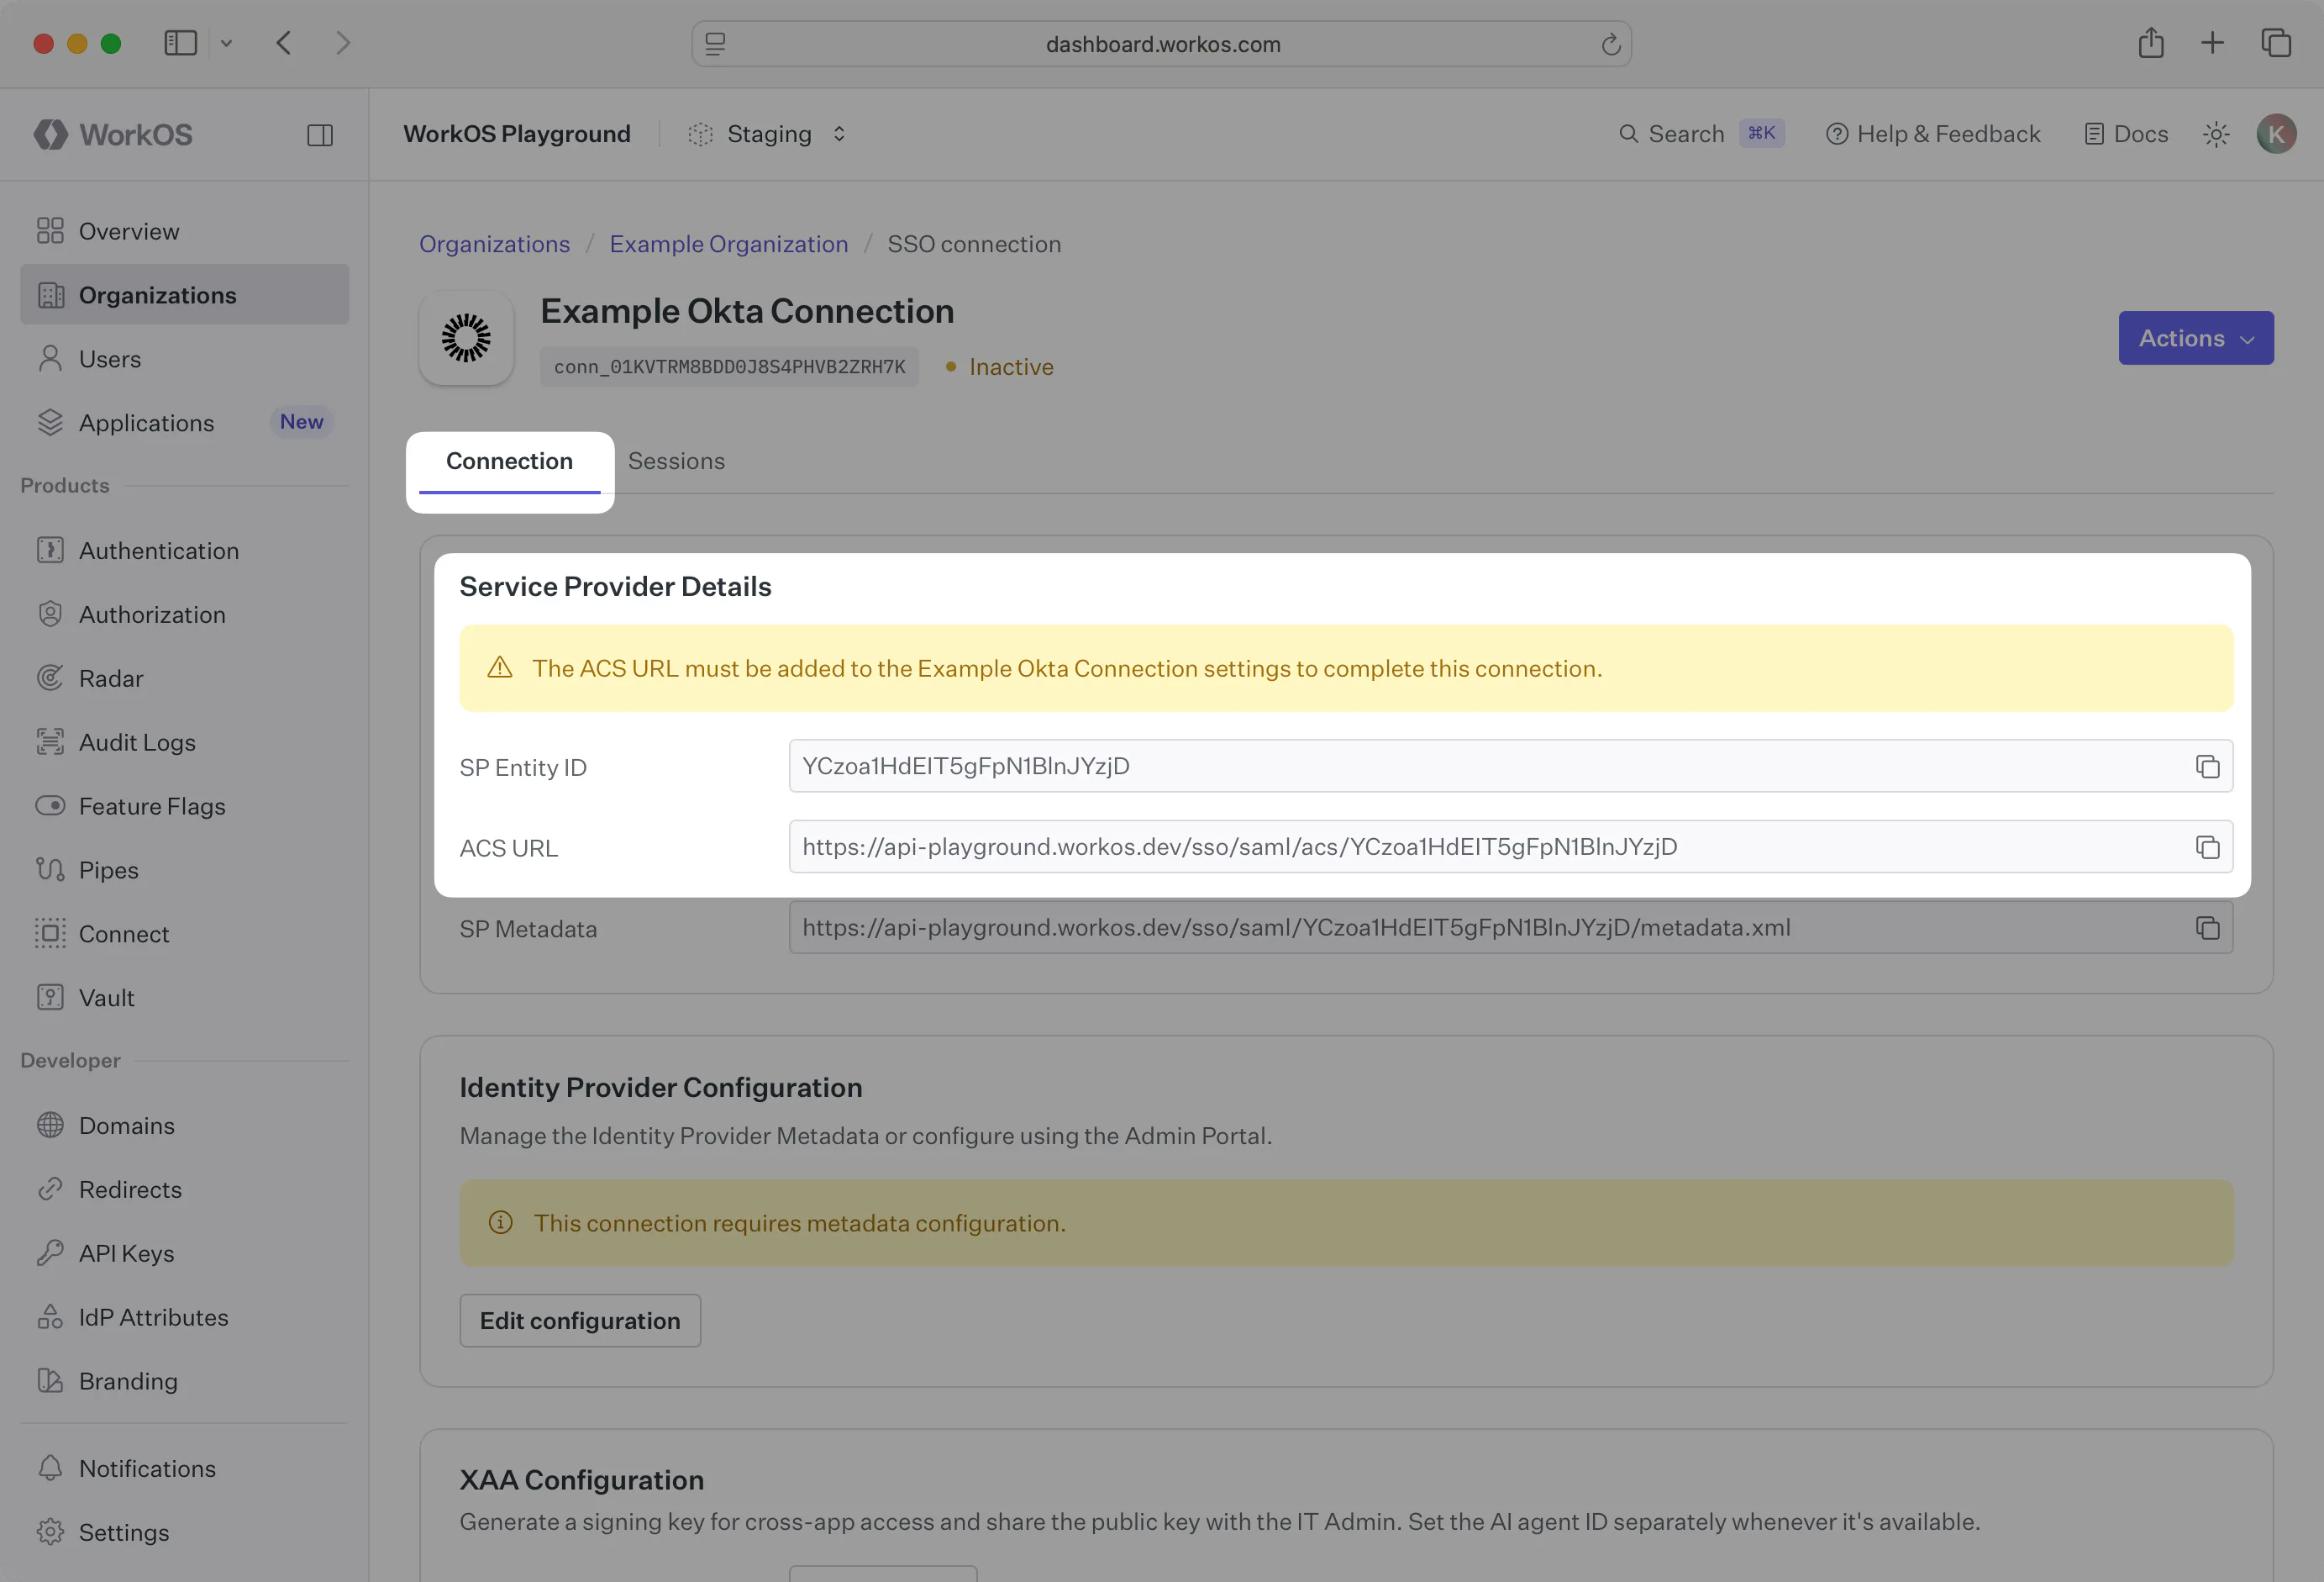Toggle the light/dark theme sun icon
Screen dimensions: 2324x1582
[x=2216, y=134]
